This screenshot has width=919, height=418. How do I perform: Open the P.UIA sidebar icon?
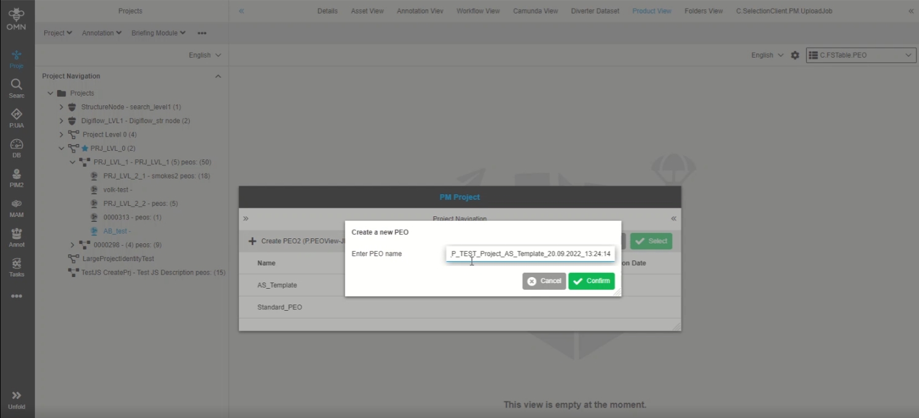[17, 118]
